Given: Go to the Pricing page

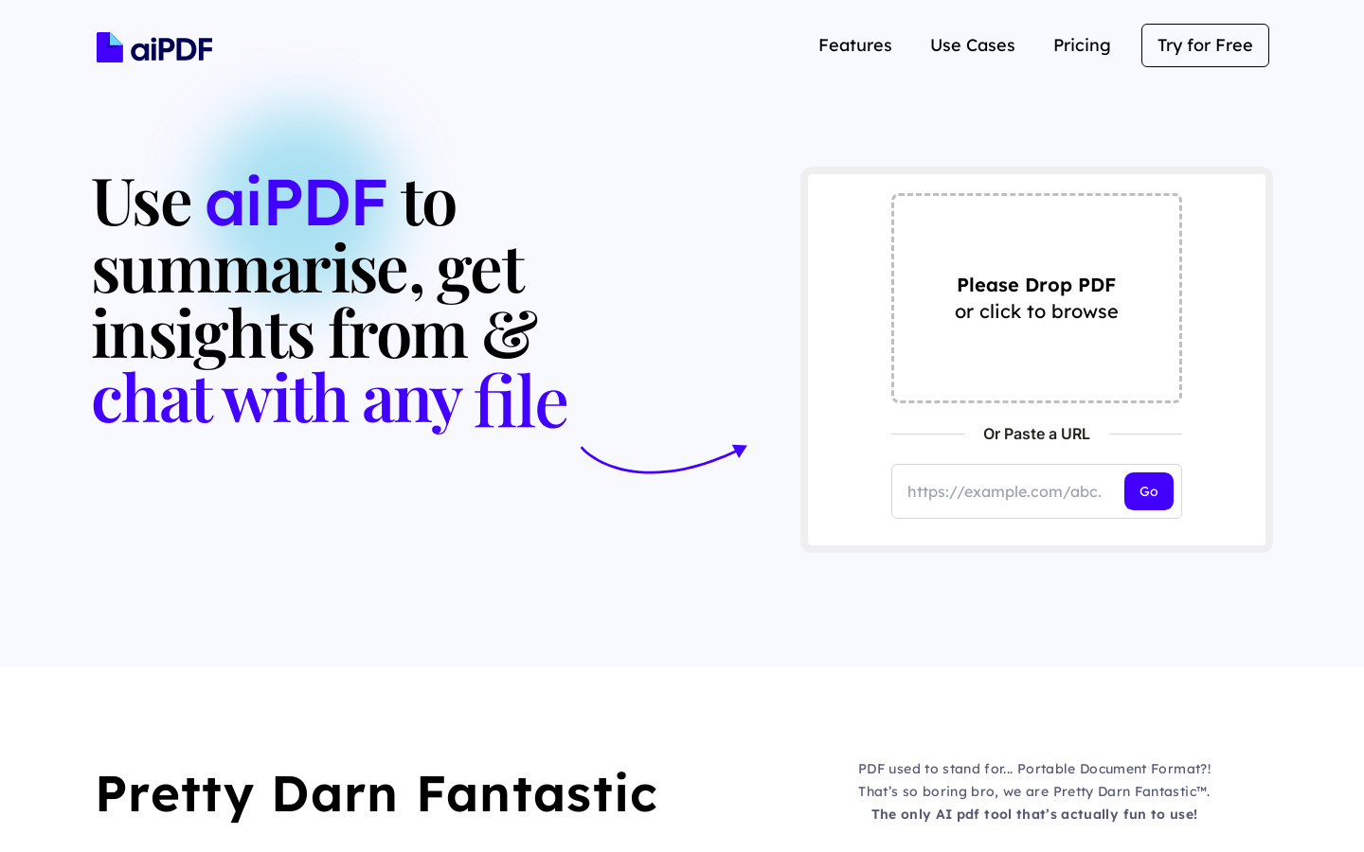Looking at the screenshot, I should pyautogui.click(x=1082, y=45).
